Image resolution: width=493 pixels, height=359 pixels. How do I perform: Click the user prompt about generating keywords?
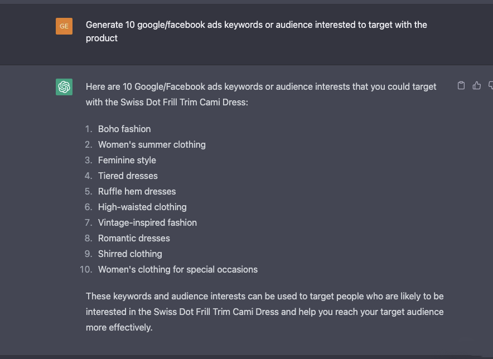256,31
